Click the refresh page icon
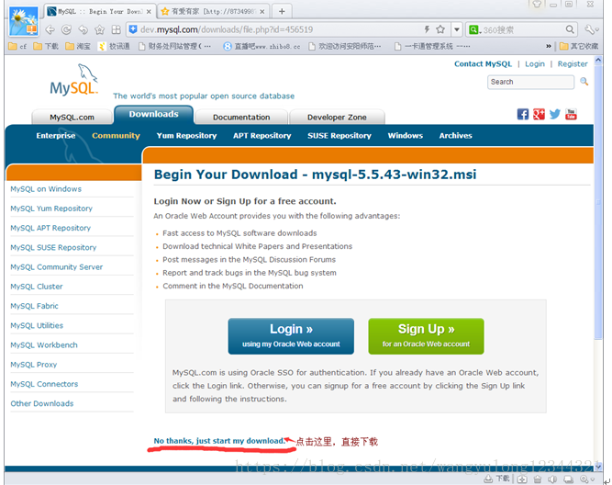 pos(66,29)
